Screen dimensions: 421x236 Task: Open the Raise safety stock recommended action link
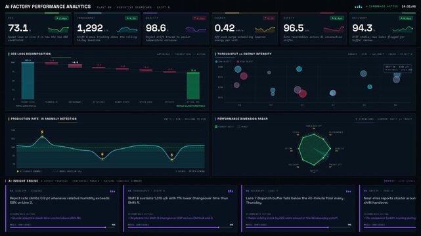click(x=292, y=218)
